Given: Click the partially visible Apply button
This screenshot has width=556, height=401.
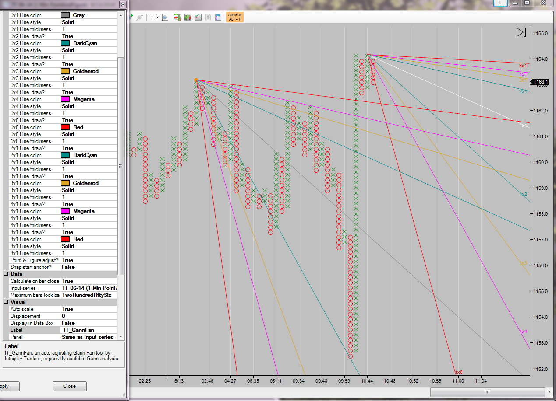Looking at the screenshot, I should [10, 386].
